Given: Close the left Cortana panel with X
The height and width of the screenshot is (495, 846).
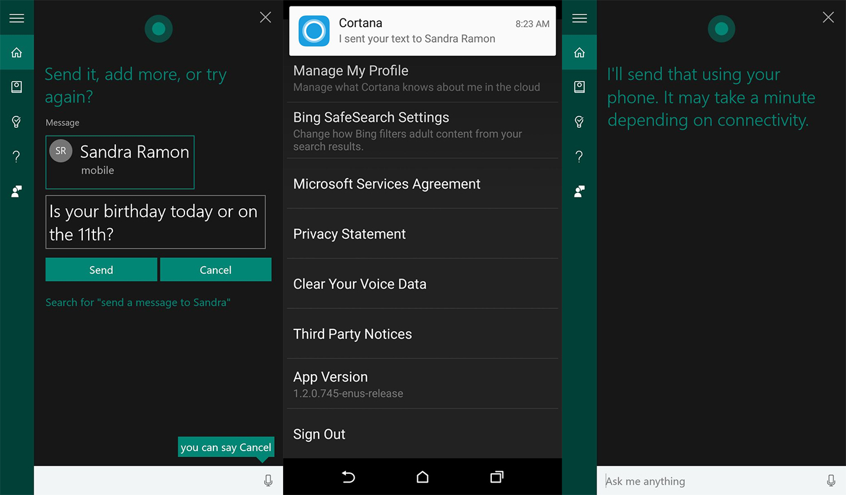Looking at the screenshot, I should 265,18.
